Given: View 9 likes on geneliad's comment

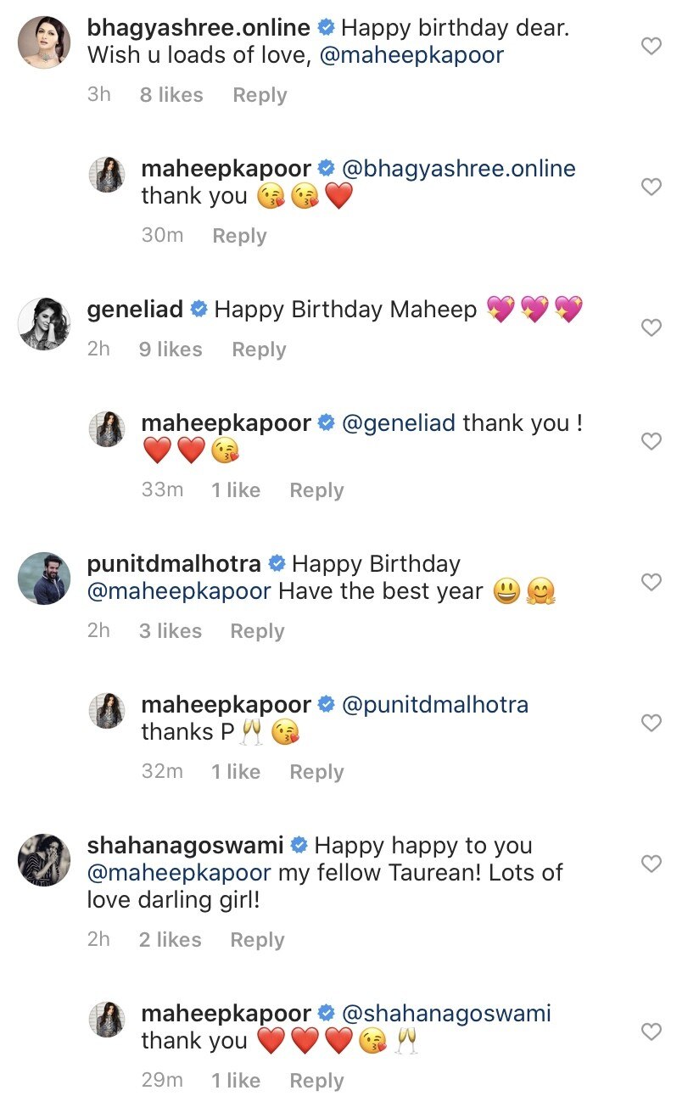Looking at the screenshot, I should (171, 349).
